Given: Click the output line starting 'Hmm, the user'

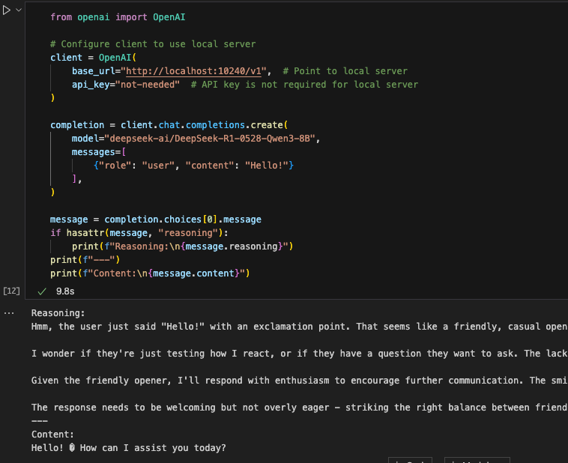Looking at the screenshot, I should click(299, 327).
